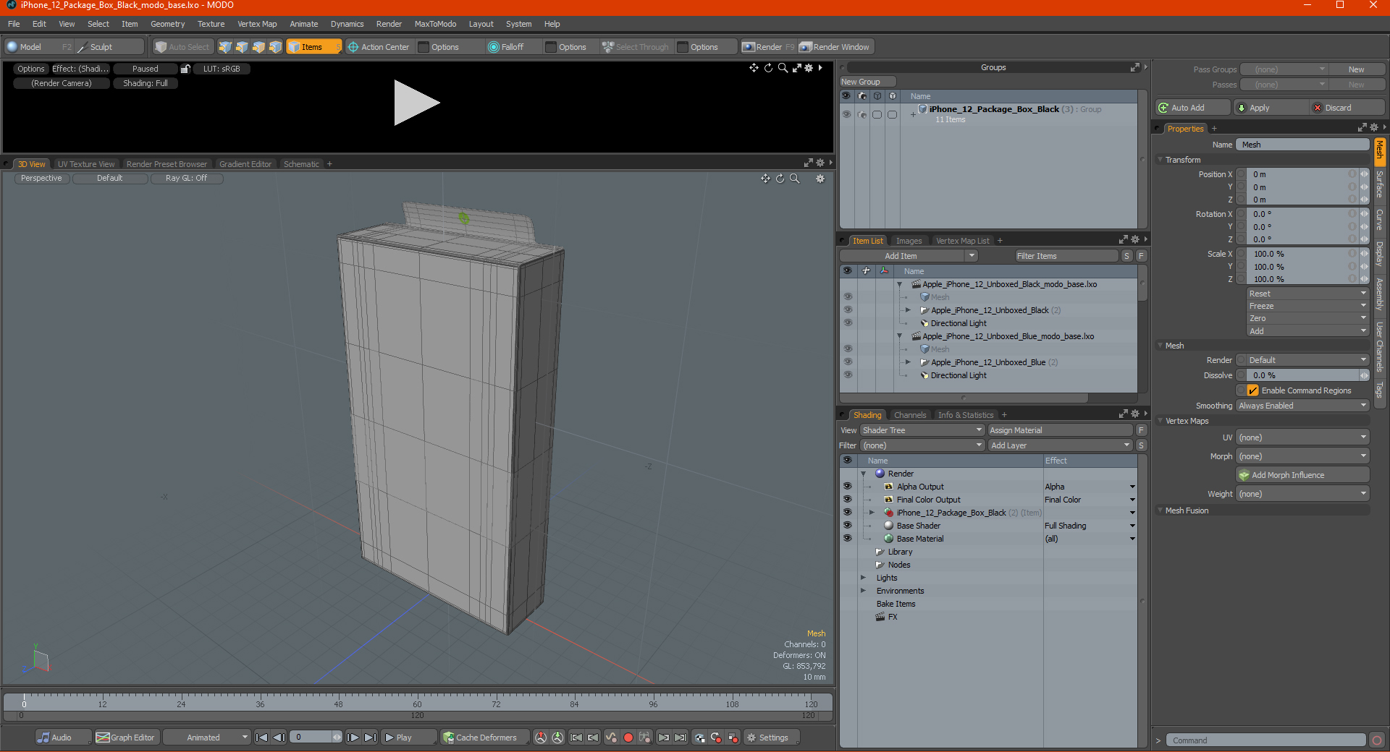Open the Graph Editor

point(126,738)
